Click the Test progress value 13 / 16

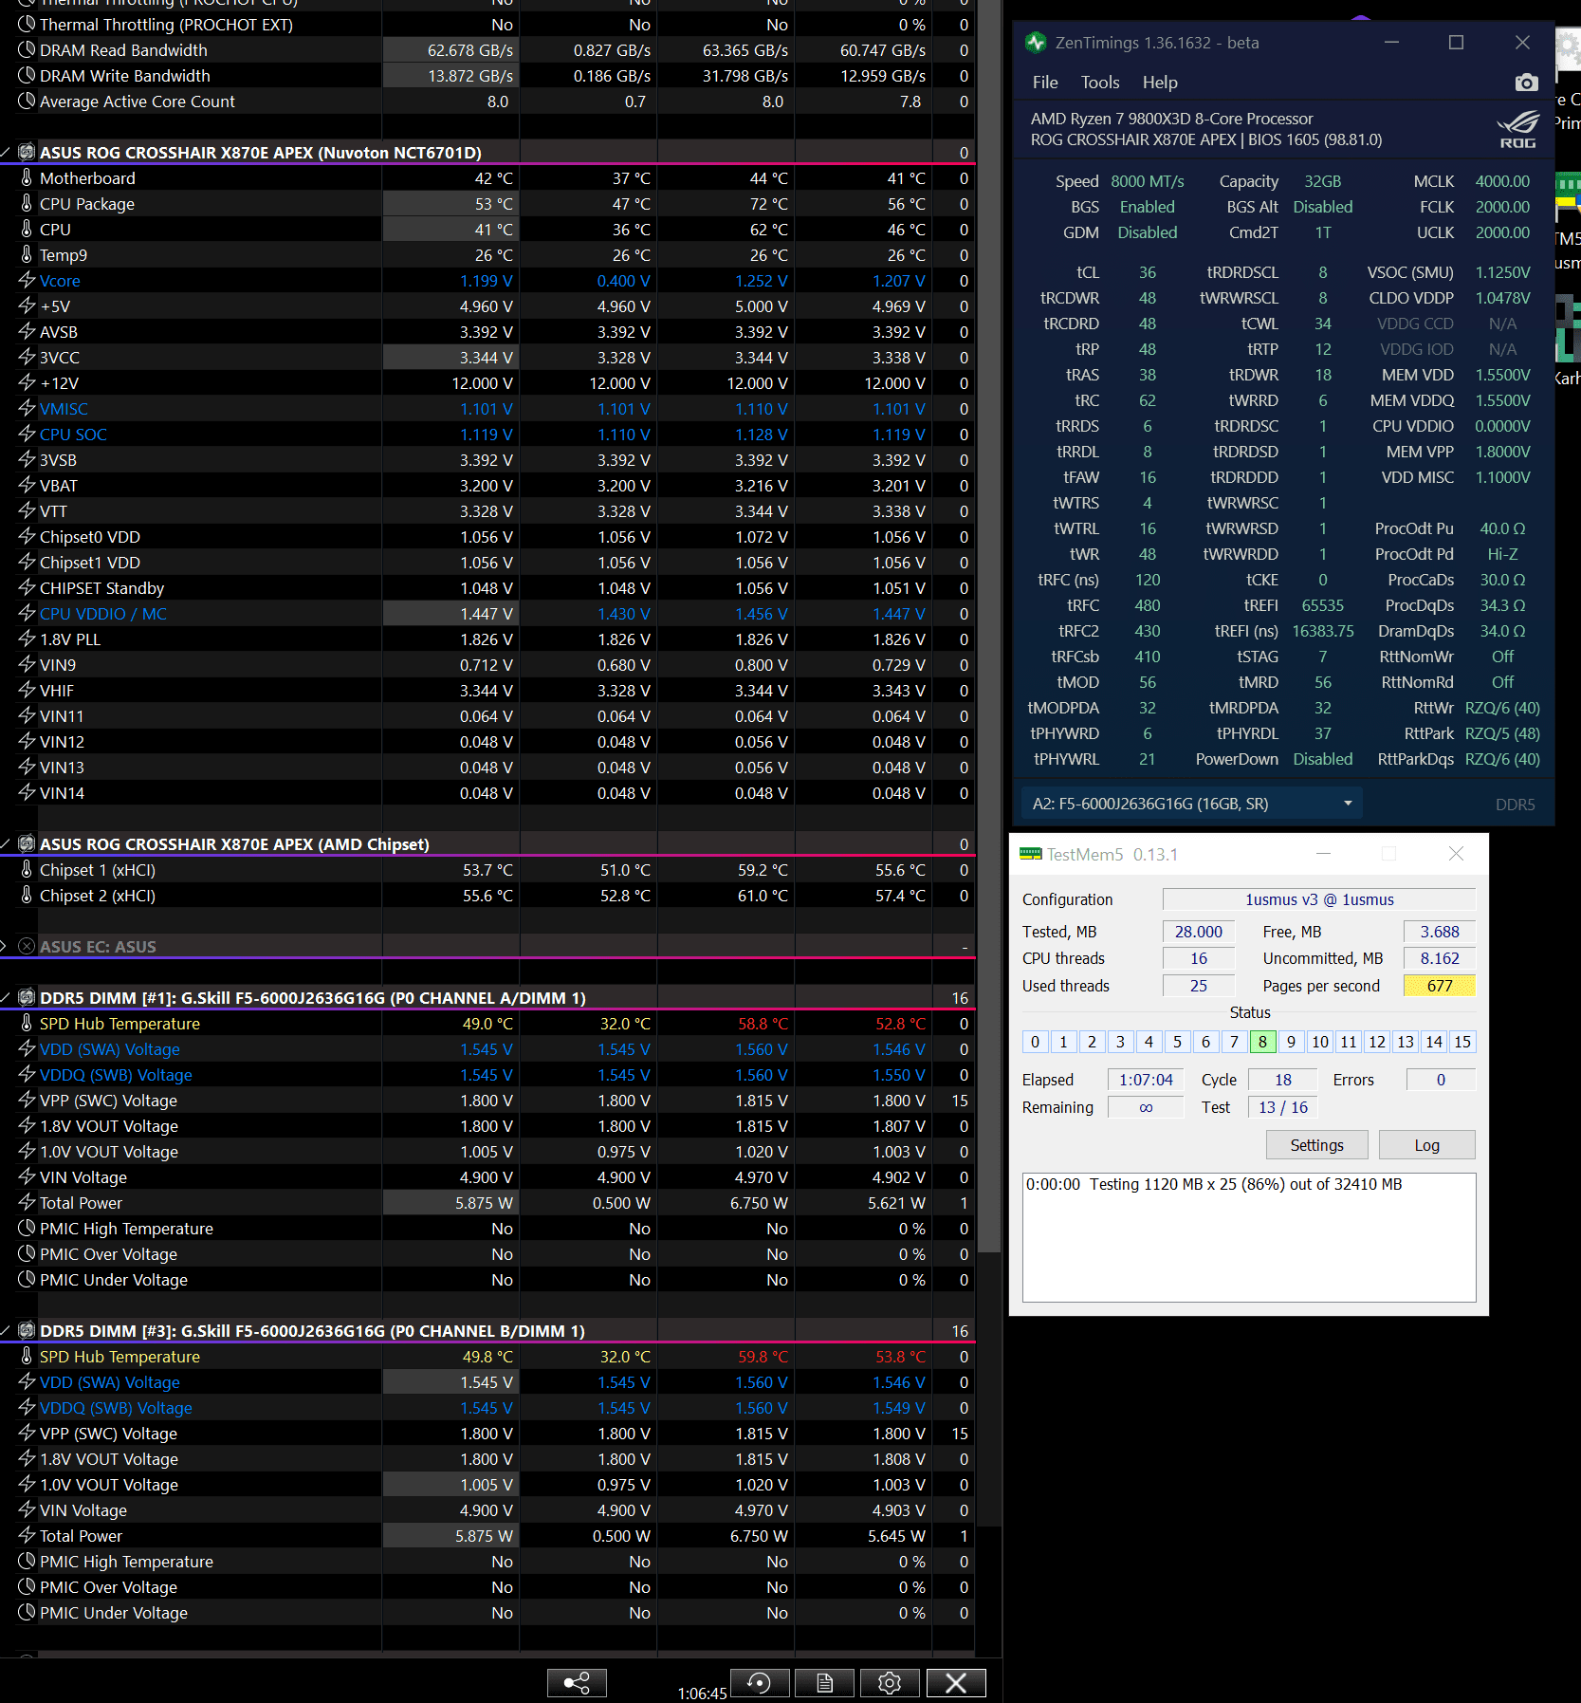click(1283, 1107)
